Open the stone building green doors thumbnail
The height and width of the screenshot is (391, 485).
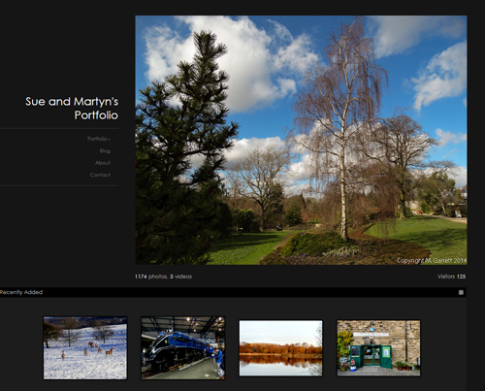pos(378,348)
